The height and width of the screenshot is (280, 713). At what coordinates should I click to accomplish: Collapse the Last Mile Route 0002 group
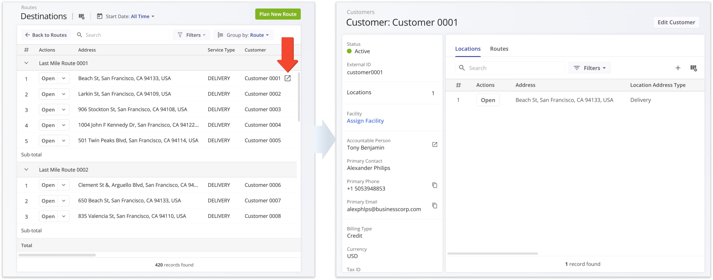point(26,170)
